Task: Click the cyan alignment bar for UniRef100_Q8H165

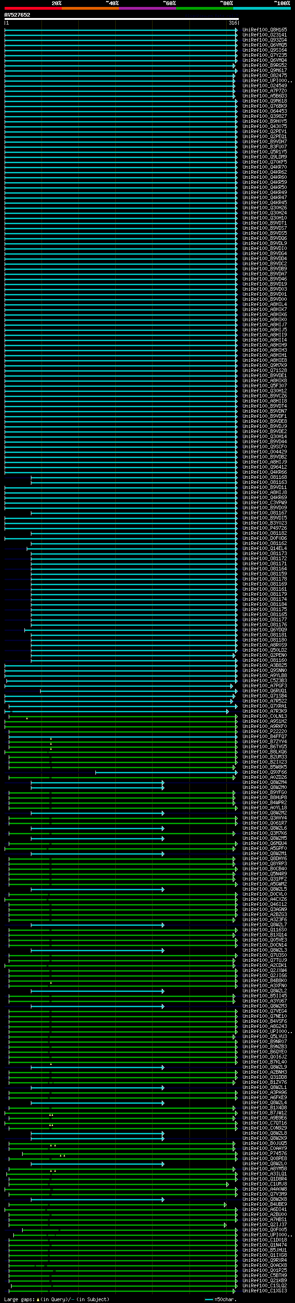Action: (121, 31)
